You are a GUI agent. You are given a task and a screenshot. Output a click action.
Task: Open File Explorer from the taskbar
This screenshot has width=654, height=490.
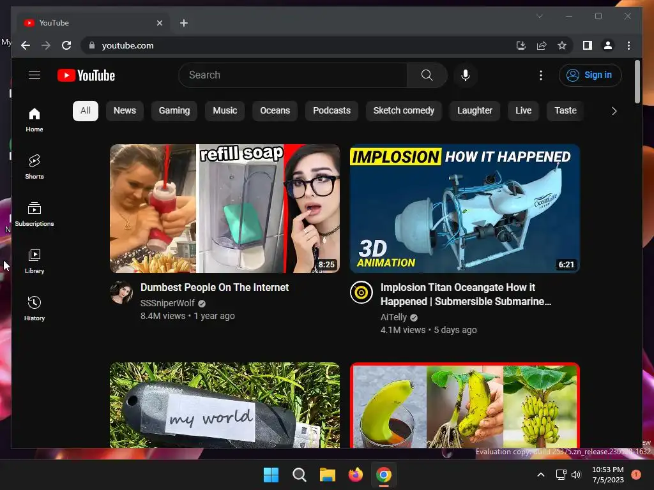pyautogui.click(x=328, y=475)
